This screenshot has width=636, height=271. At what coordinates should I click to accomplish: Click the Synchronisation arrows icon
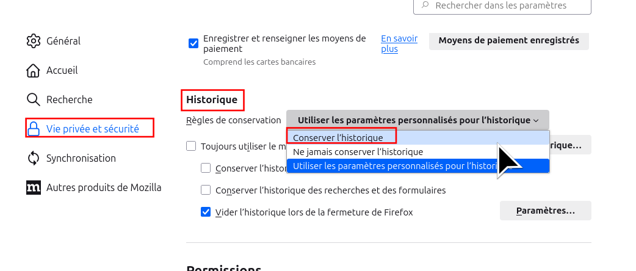pyautogui.click(x=34, y=158)
